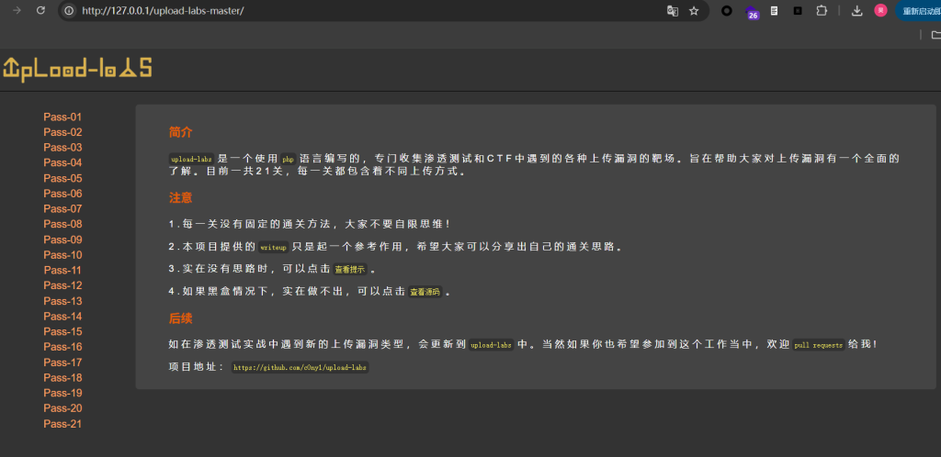Viewport: 941px width, 457px height.
Task: Open the browser downloads icon
Action: tap(856, 11)
